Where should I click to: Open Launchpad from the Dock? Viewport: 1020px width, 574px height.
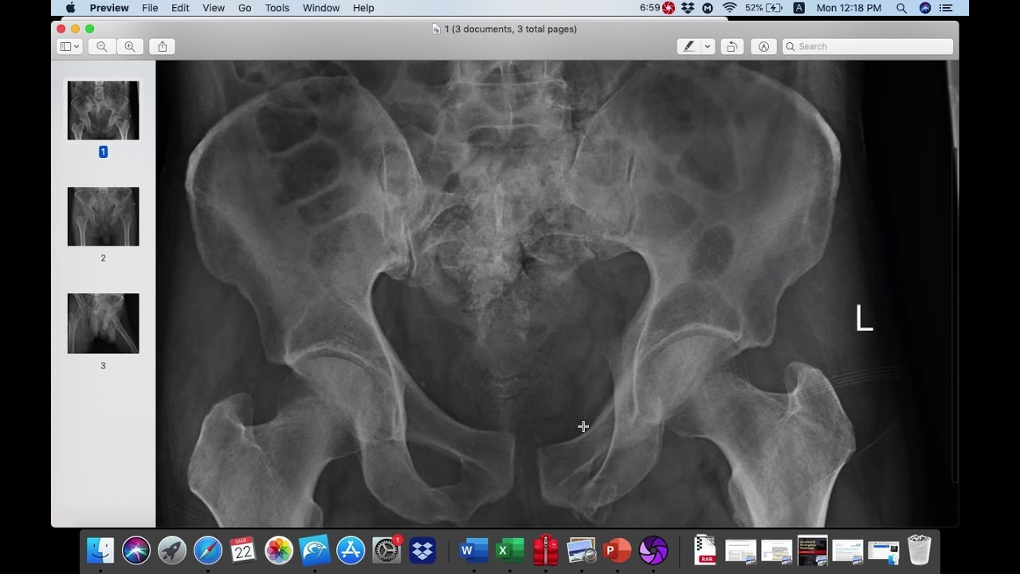[172, 550]
